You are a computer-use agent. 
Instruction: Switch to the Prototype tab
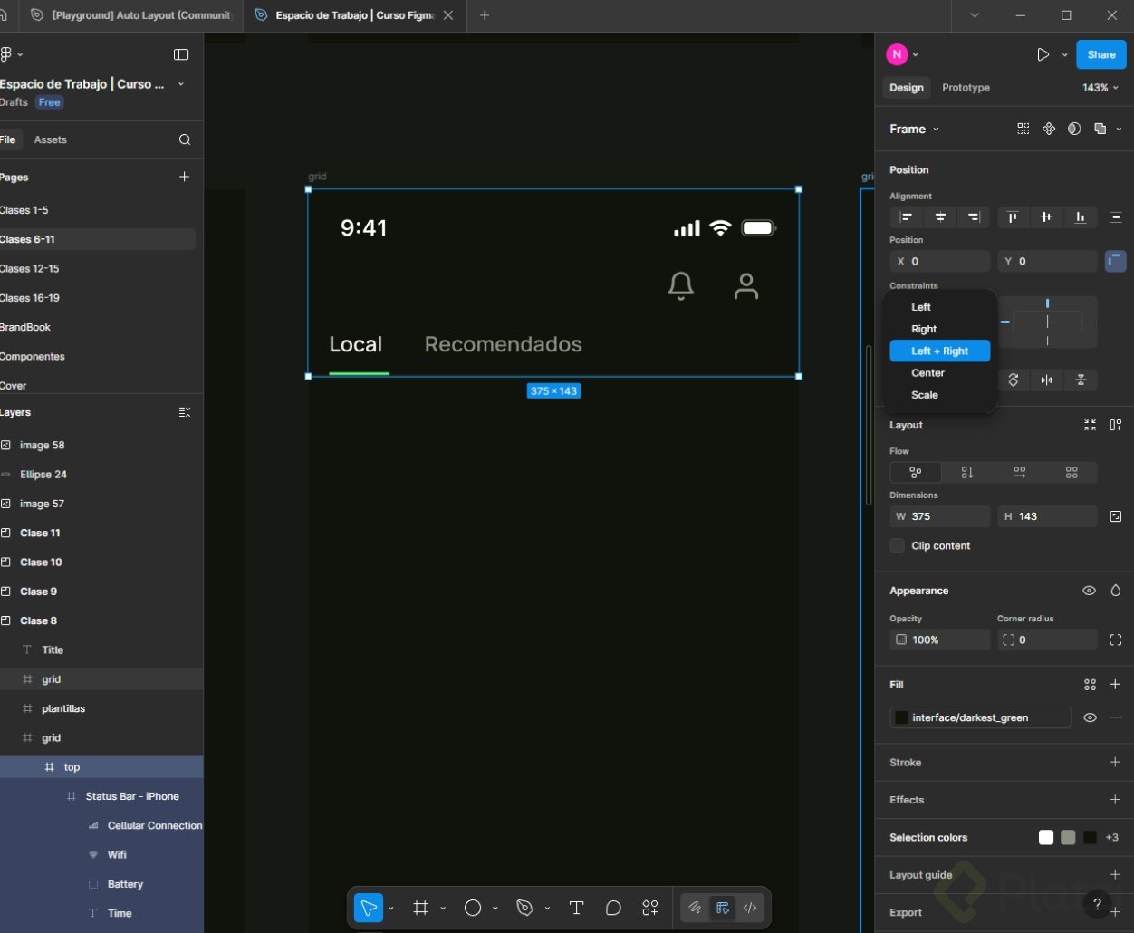pyautogui.click(x=966, y=88)
